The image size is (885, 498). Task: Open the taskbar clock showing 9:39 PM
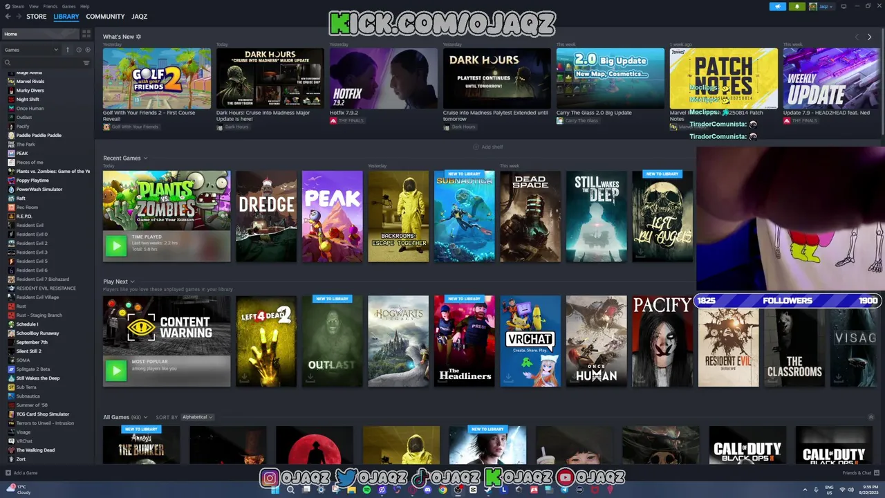coord(867,490)
